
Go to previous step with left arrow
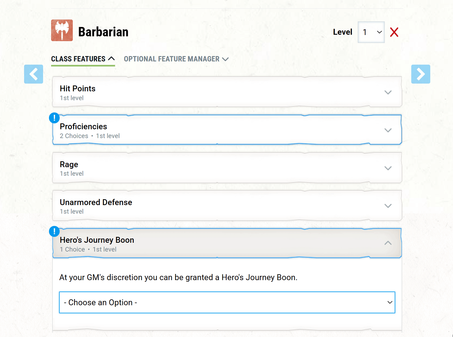click(x=33, y=74)
